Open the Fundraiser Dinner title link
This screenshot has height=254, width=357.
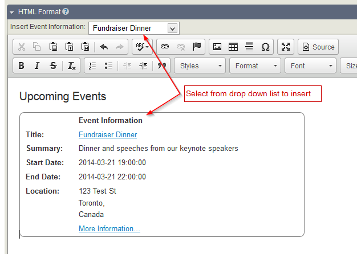[108, 134]
